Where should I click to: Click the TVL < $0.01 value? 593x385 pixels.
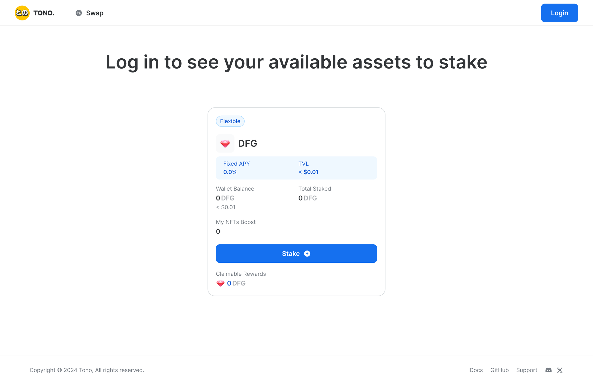pyautogui.click(x=308, y=172)
